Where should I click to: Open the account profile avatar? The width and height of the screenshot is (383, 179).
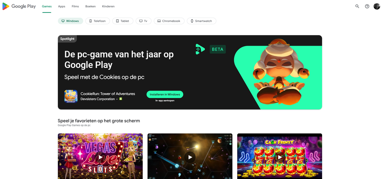pyautogui.click(x=377, y=6)
